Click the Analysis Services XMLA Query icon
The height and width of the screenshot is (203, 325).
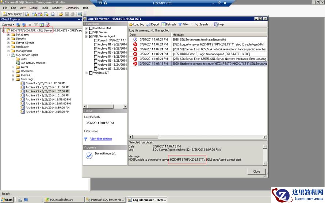[x=46, y=14]
